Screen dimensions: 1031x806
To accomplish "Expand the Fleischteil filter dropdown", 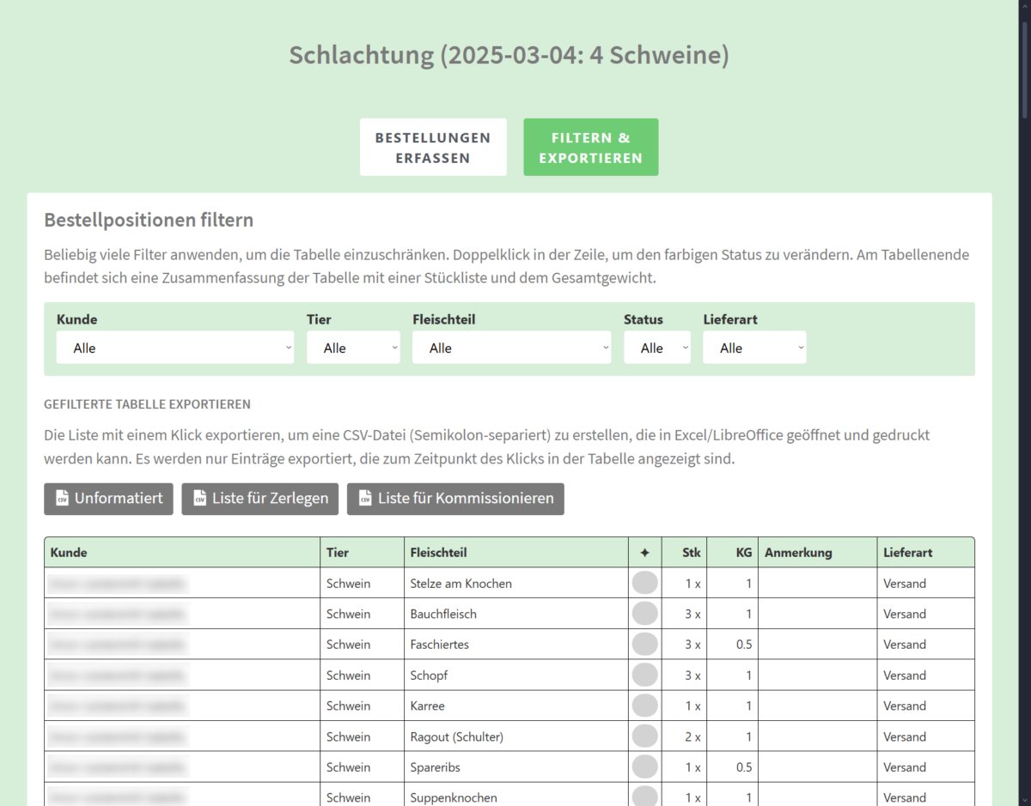I will 511,347.
